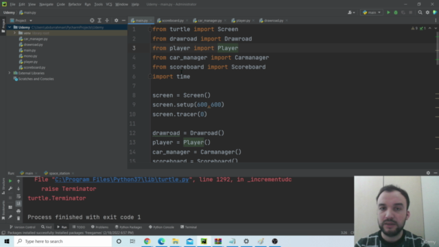Click the wrench icon in Run panel
Screen dimensions: 439x247
10,189
